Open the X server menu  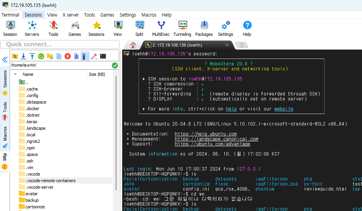71,15
